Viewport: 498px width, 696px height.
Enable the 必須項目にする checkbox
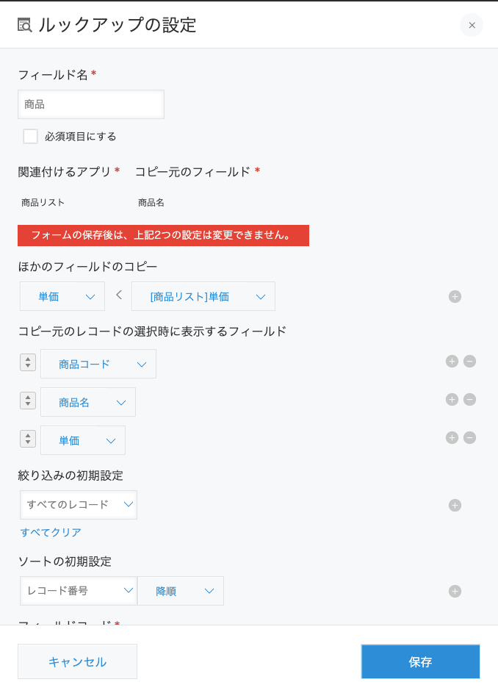pos(30,136)
